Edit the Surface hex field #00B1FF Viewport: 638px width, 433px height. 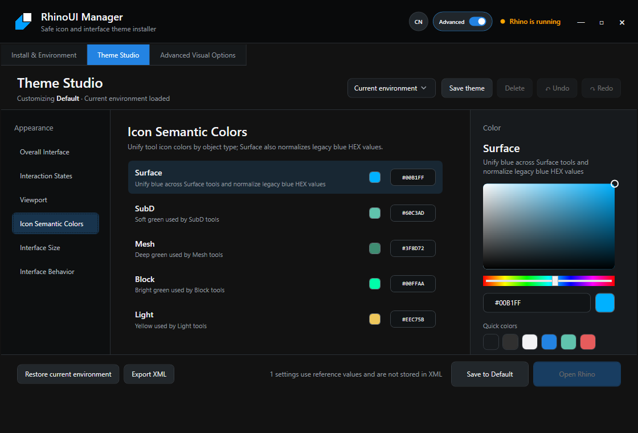(x=413, y=177)
